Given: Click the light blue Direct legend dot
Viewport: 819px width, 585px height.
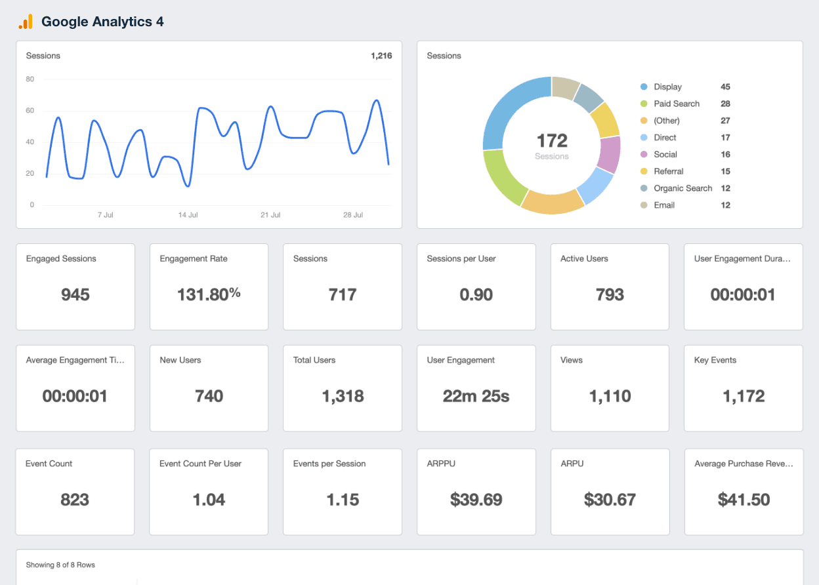Looking at the screenshot, I should point(644,138).
